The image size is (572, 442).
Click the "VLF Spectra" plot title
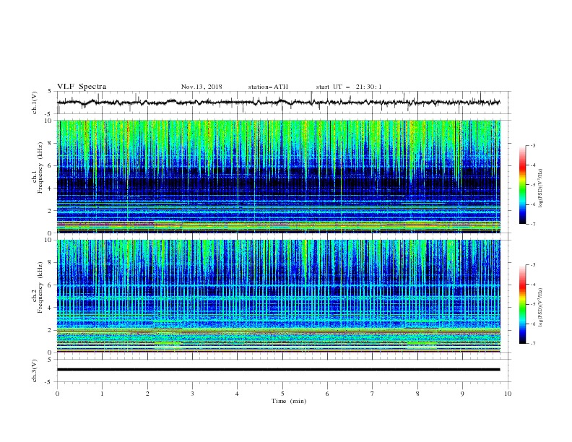point(82,87)
